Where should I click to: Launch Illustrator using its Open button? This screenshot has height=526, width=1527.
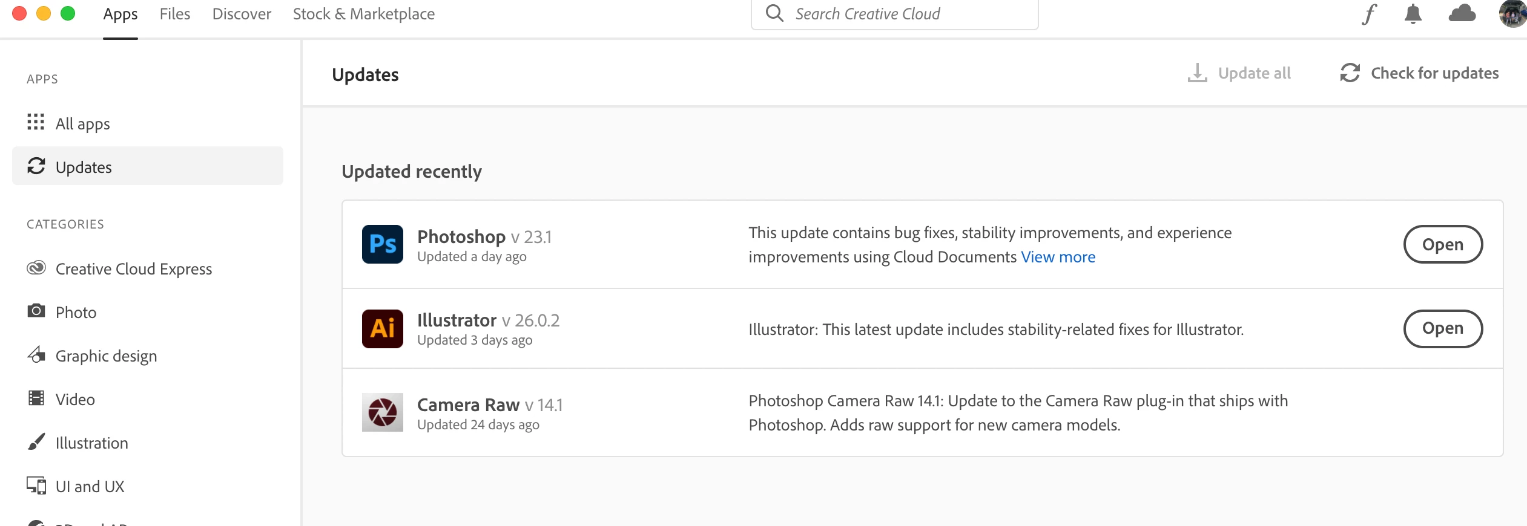pos(1443,328)
